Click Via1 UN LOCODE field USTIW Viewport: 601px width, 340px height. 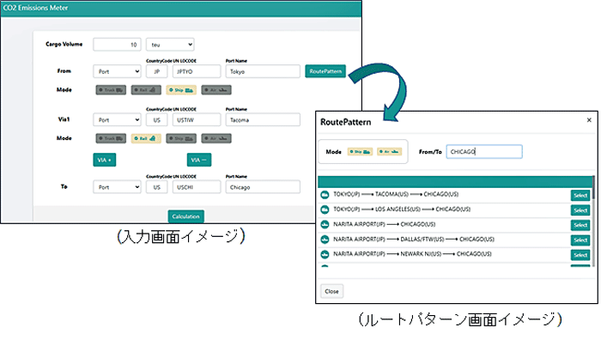coord(197,119)
